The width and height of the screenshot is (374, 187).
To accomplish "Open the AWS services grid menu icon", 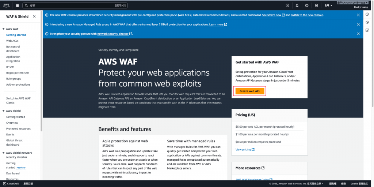I will point(18,5).
